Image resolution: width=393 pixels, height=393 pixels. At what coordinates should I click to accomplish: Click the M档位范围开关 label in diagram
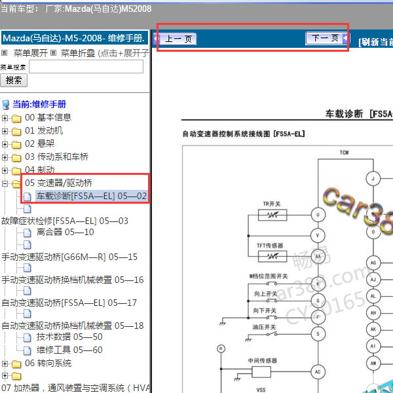point(269,276)
